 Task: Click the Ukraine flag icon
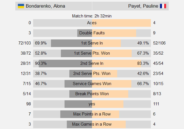point(21,6)
